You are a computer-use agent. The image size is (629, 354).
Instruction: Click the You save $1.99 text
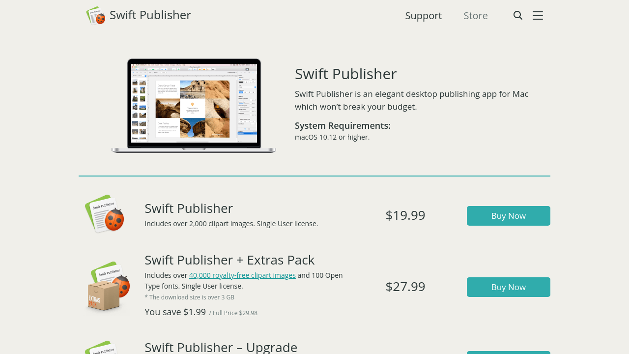(x=175, y=312)
